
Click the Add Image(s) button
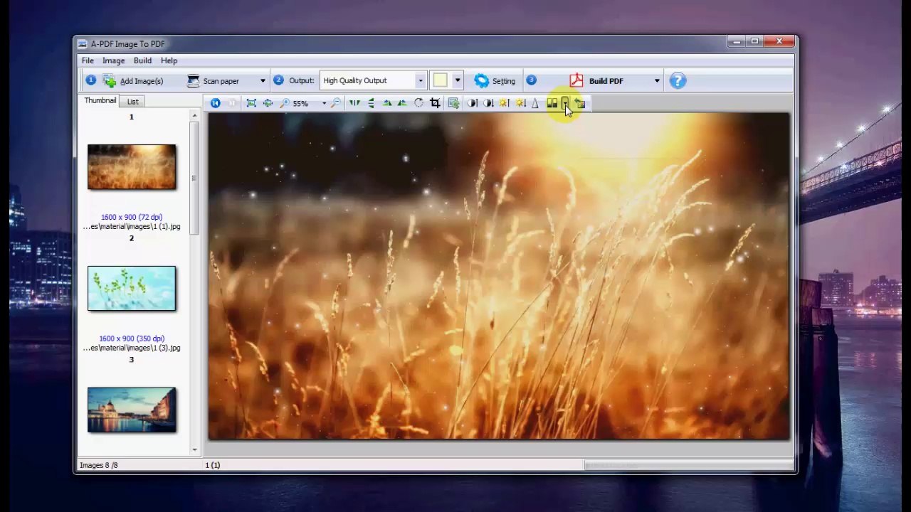[x=134, y=81]
